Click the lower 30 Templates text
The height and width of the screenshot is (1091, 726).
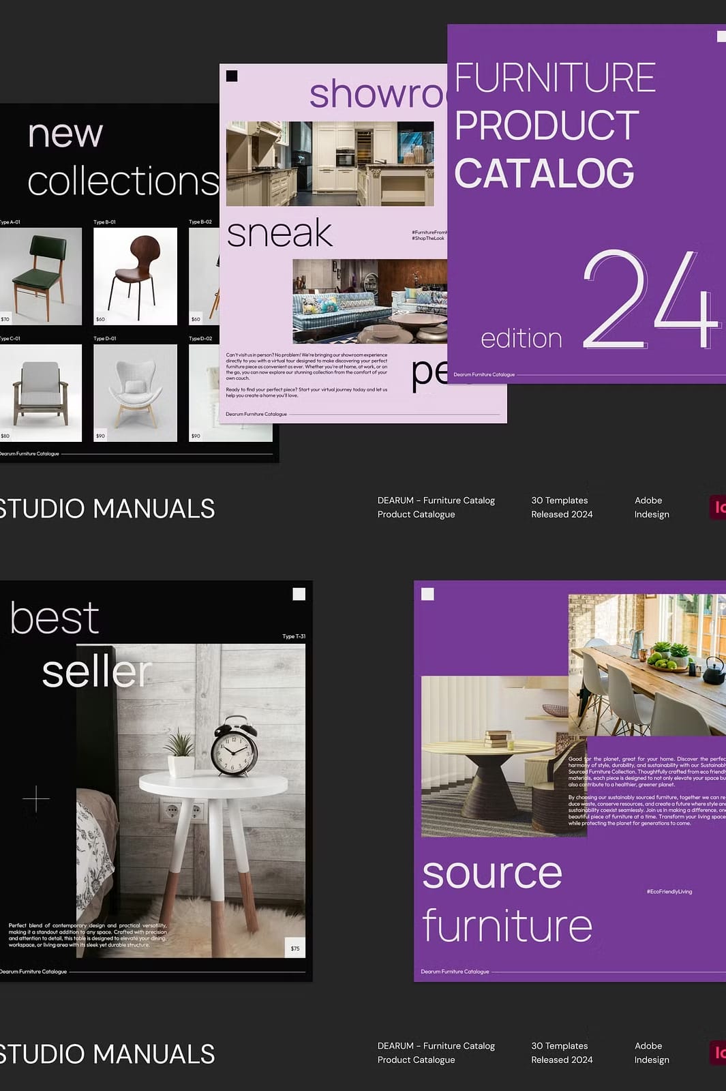[x=560, y=1046]
